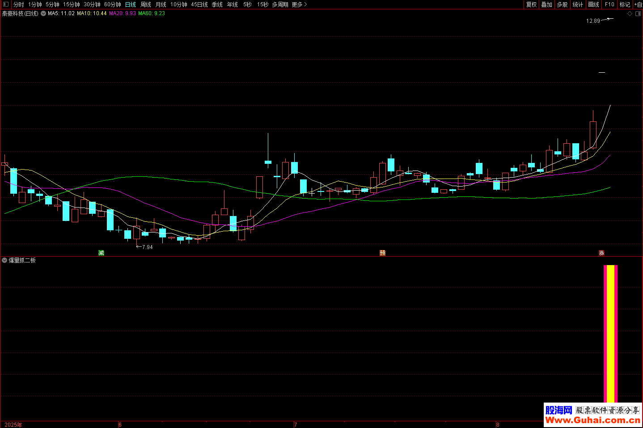Activate the 画线 drawing tool
The width and height of the screenshot is (643, 428).
(594, 4)
